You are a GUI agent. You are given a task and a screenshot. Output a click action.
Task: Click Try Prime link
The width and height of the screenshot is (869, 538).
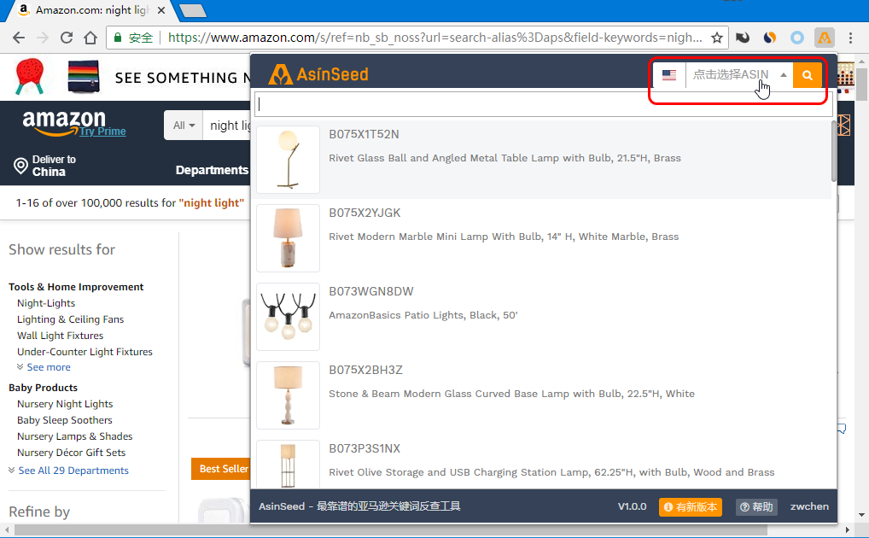[102, 132]
